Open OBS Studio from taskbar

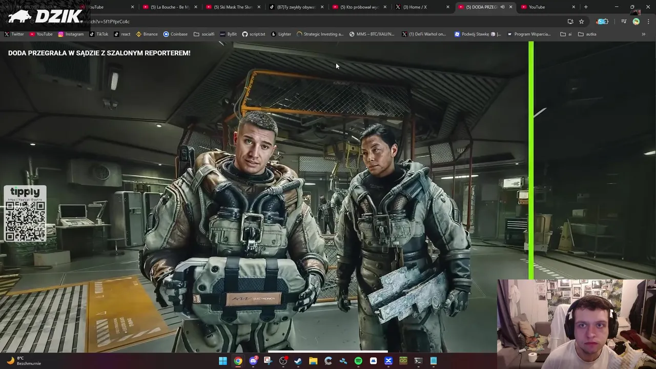pos(283,361)
